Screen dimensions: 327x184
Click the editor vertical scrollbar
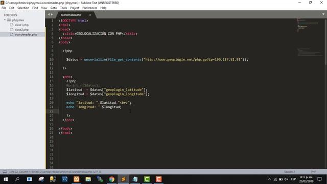pyautogui.click(x=325, y=42)
